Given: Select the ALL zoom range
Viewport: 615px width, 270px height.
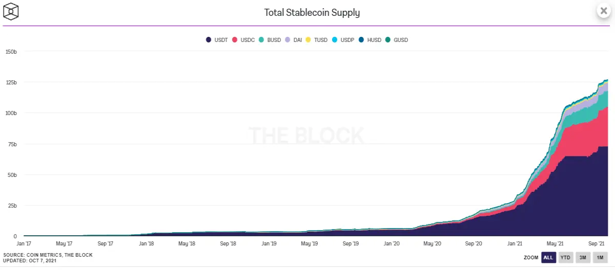Looking at the screenshot, I should (x=548, y=257).
